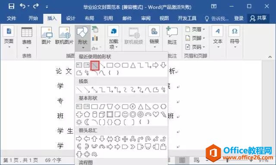Select double-arrow line under 线条 section
Image resolution: width=276 pixels, height=165 pixels.
click(94, 90)
